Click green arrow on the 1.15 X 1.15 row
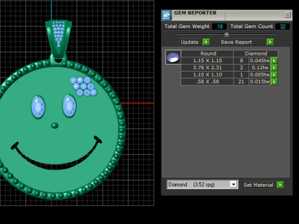299x224 pixels. [274, 60]
